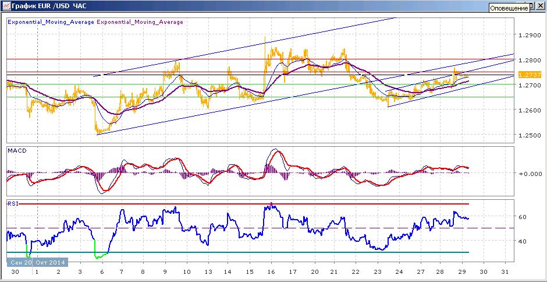Click date 14 on the time axis
547x282 pixels.
click(x=228, y=272)
